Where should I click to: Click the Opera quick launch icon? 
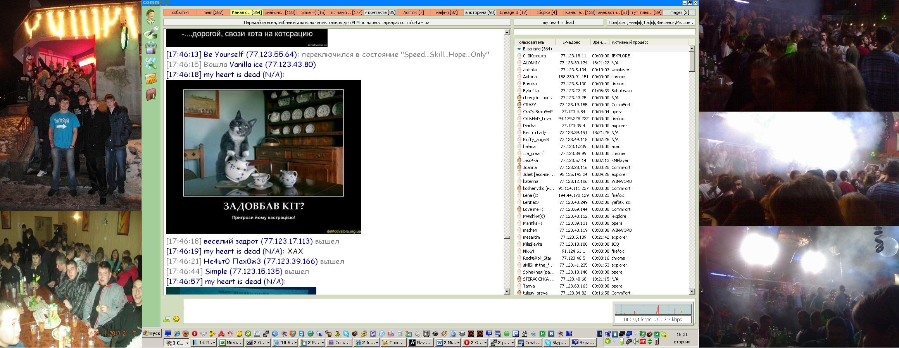(195, 334)
